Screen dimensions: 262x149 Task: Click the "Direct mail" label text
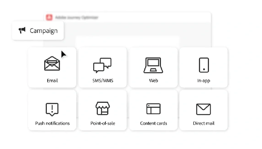click(x=204, y=123)
